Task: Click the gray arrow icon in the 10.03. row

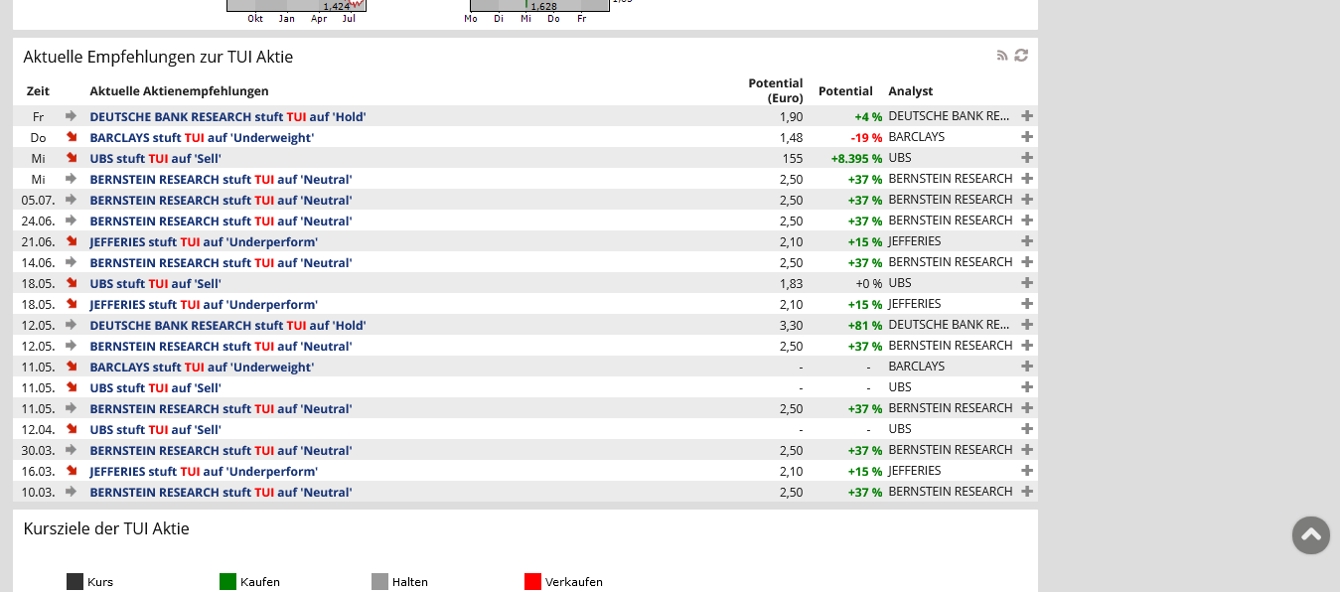Action: pyautogui.click(x=72, y=492)
